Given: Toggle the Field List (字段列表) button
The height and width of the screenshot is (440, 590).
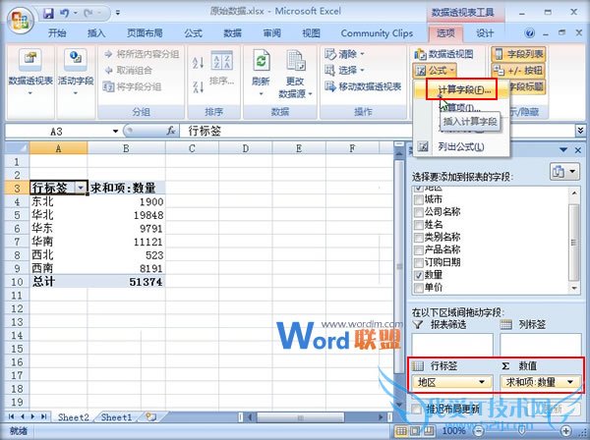Looking at the screenshot, I should (x=518, y=54).
